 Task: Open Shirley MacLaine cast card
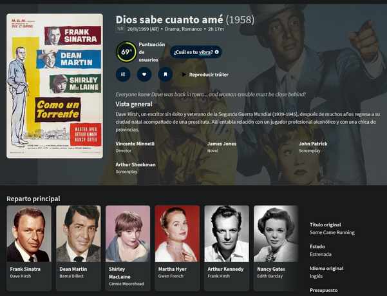(128, 248)
